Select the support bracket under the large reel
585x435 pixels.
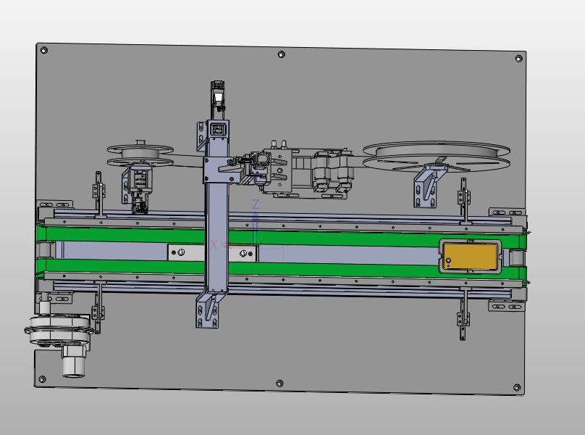(x=428, y=186)
